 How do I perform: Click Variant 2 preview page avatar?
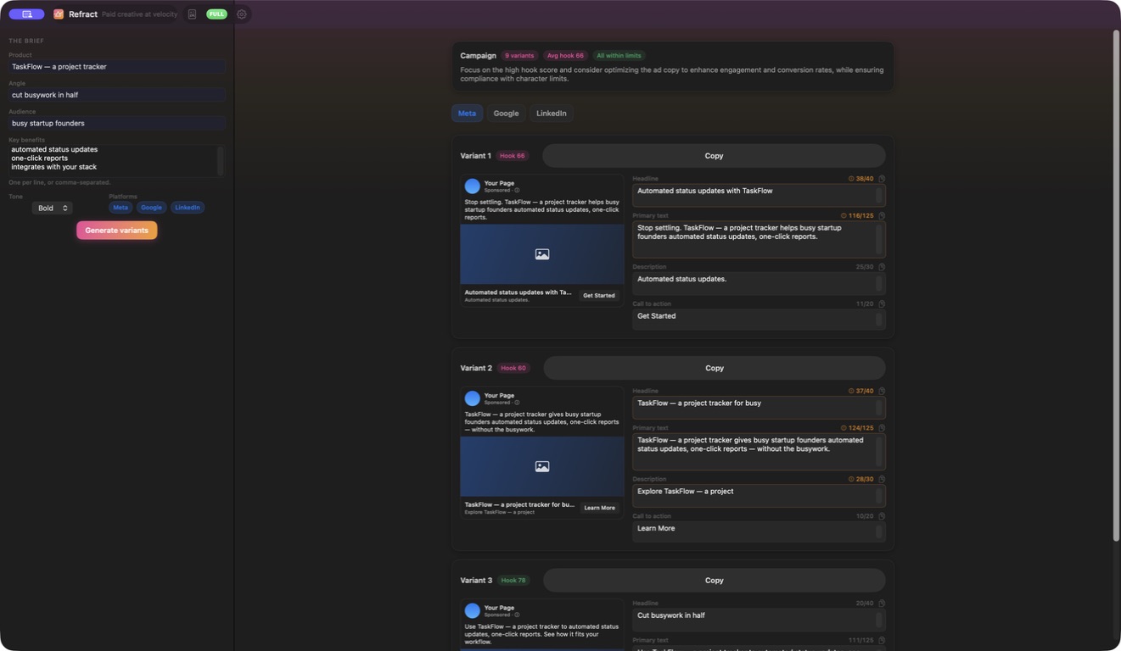tap(473, 398)
